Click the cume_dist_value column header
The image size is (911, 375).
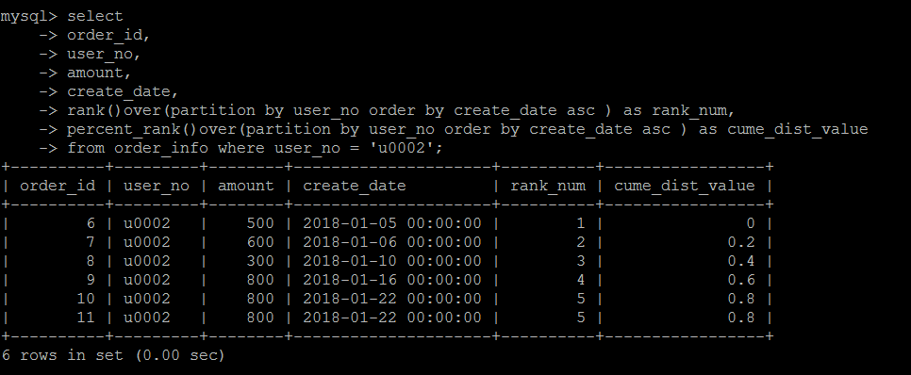685,186
